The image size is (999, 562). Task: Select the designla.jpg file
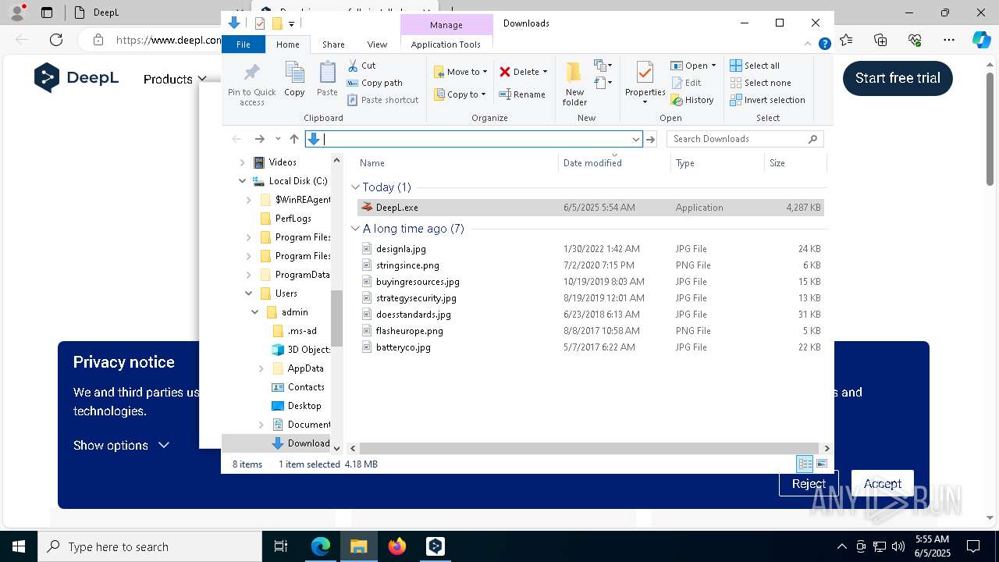tap(400, 249)
